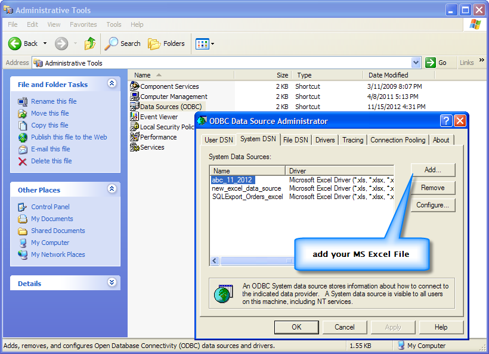The width and height of the screenshot is (489, 354).
Task: Switch to the User DSN tab
Action: point(219,140)
